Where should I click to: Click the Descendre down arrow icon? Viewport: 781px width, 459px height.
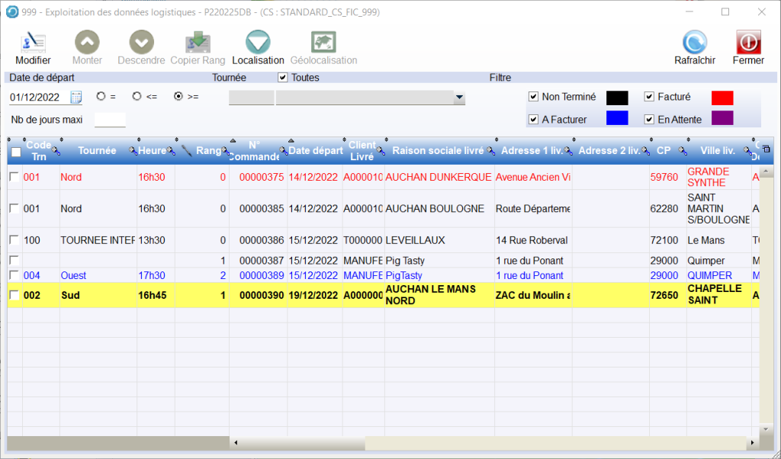point(141,43)
